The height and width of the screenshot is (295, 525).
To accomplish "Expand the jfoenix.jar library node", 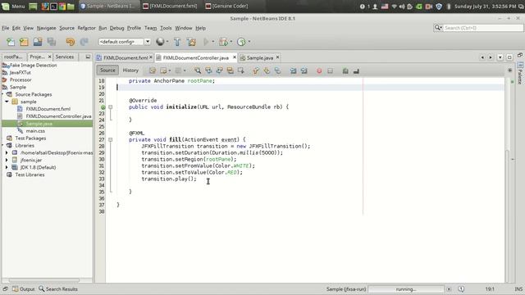I will tap(7, 161).
